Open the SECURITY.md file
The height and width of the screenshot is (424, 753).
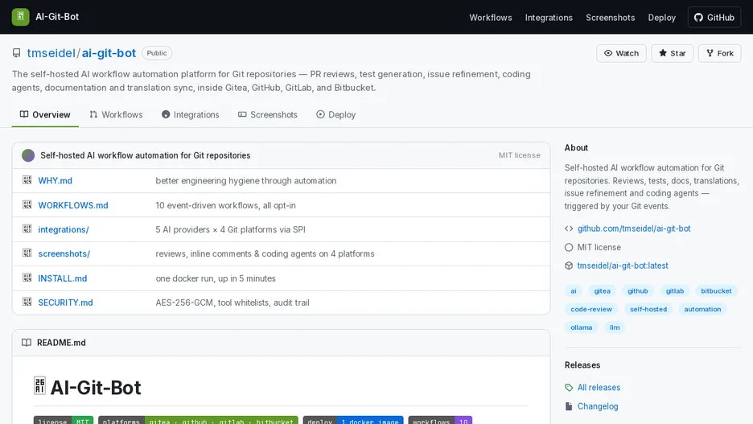65,303
